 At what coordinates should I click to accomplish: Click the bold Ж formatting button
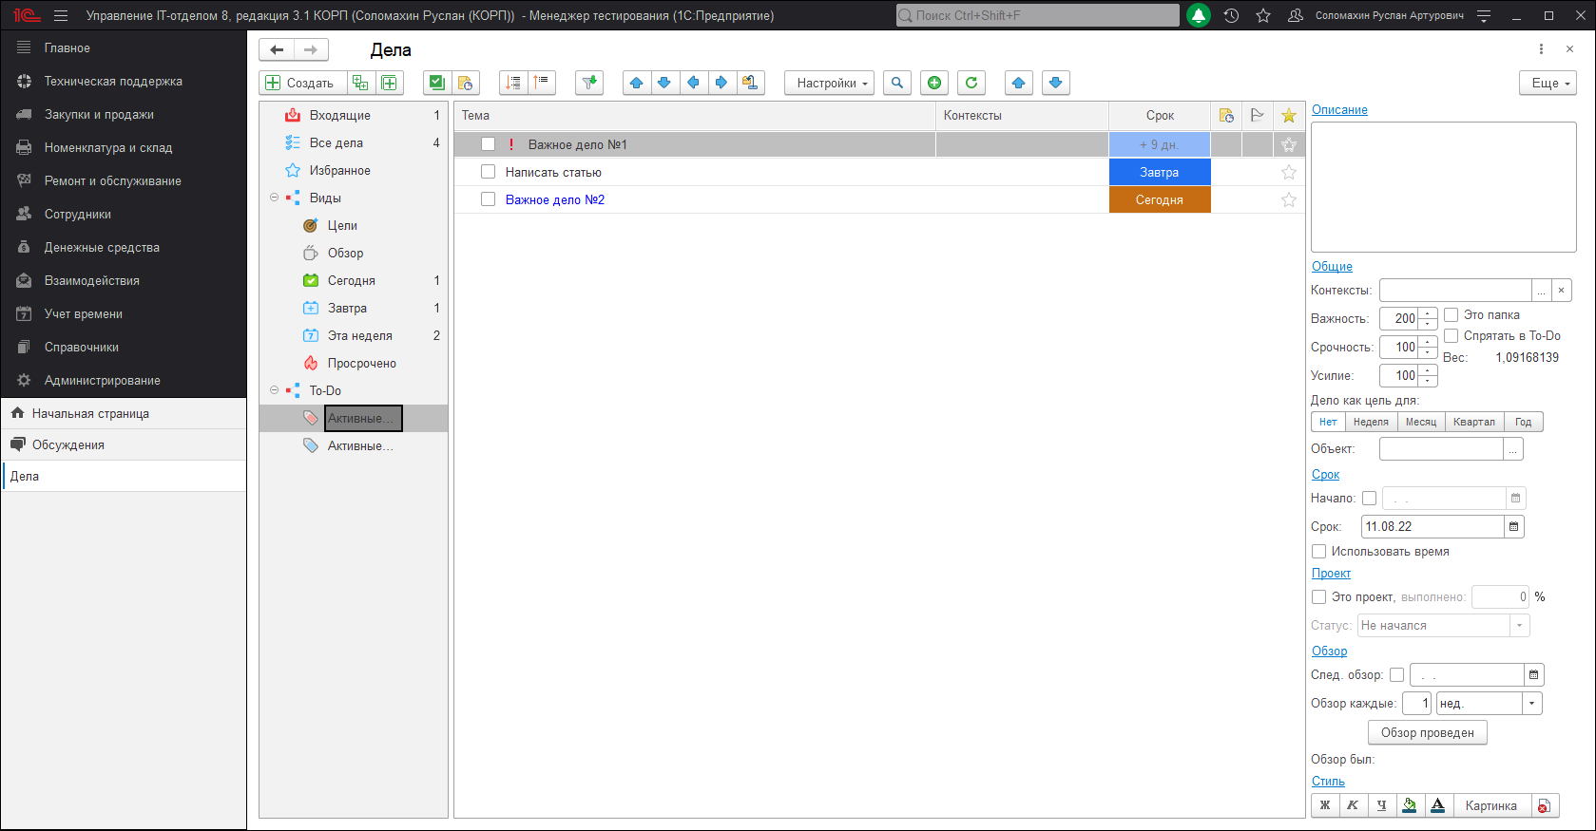(1324, 805)
